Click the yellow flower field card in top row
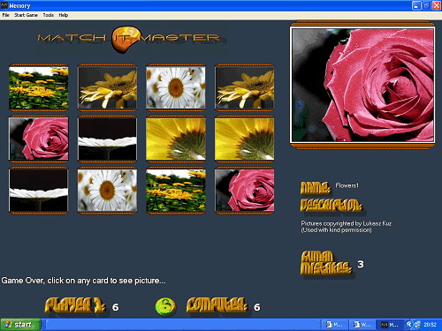The image size is (442, 331). point(39,87)
